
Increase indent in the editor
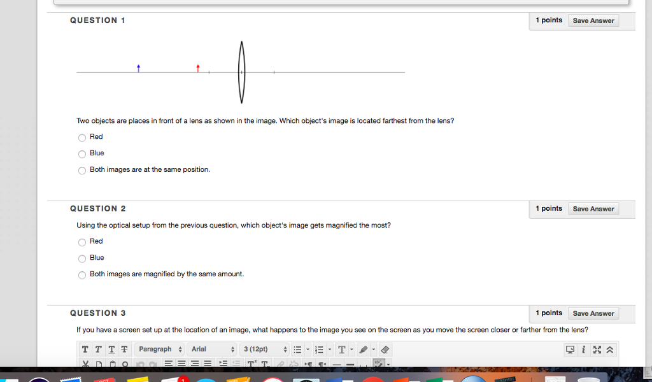pyautogui.click(x=223, y=364)
